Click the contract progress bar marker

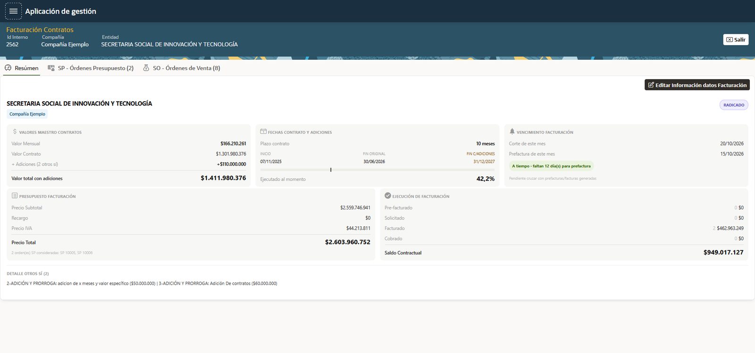(331, 169)
